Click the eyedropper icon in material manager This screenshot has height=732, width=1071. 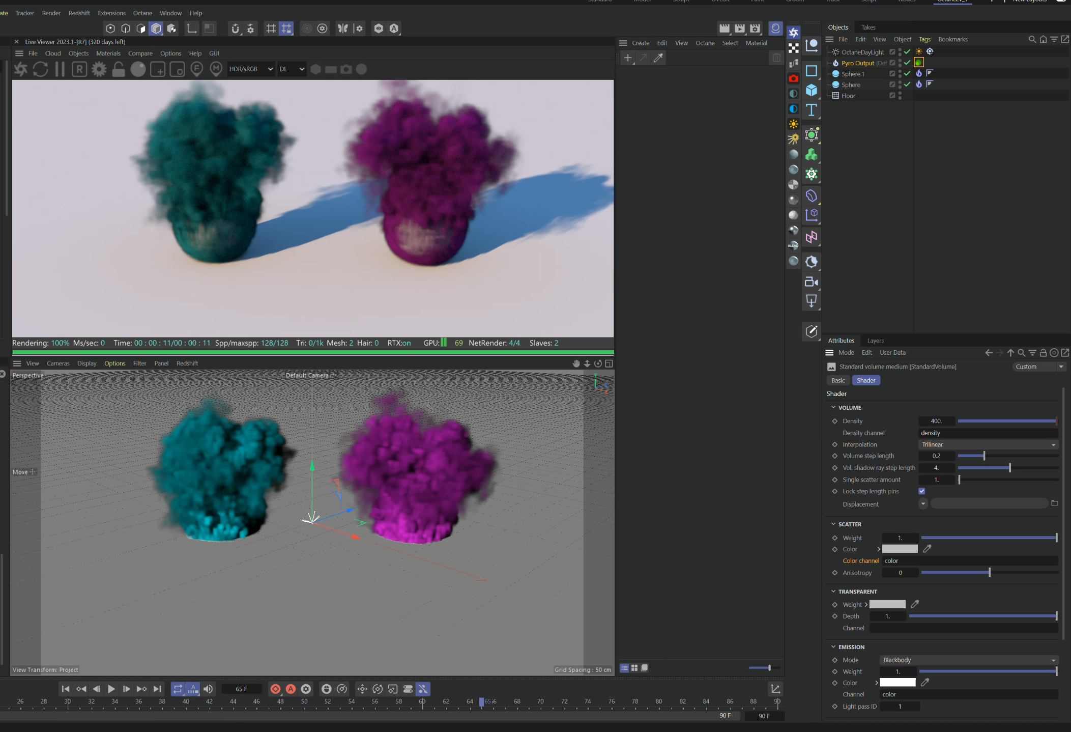(658, 58)
